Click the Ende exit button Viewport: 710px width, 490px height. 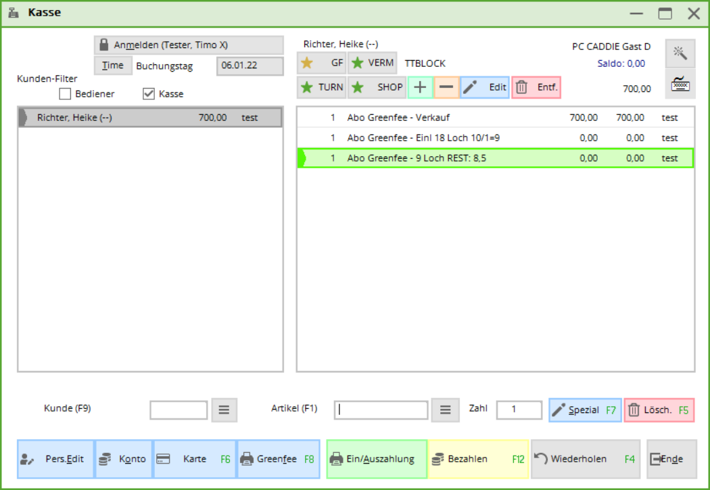(671, 459)
